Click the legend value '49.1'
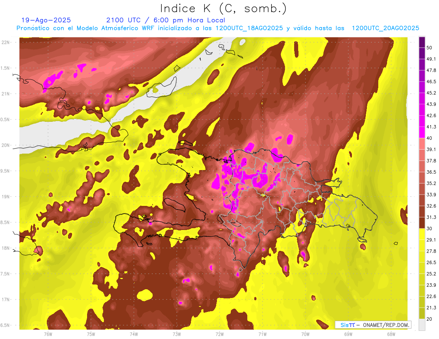 (x=431, y=59)
